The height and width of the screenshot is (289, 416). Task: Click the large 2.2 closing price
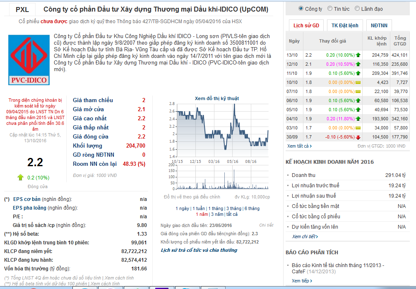point(35,162)
